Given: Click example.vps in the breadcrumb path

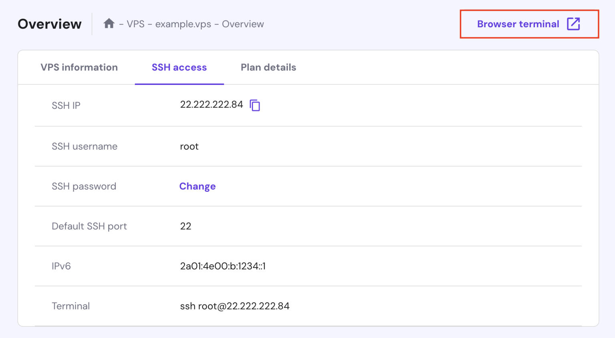Looking at the screenshot, I should [183, 24].
